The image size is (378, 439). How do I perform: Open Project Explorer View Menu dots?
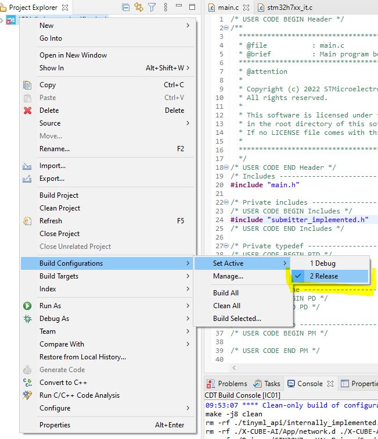pos(165,8)
